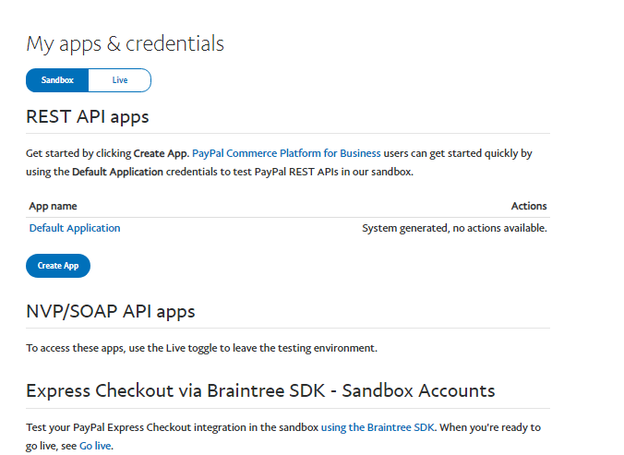
Task: Click the "My apps & credentials" page title
Action: [x=125, y=43]
